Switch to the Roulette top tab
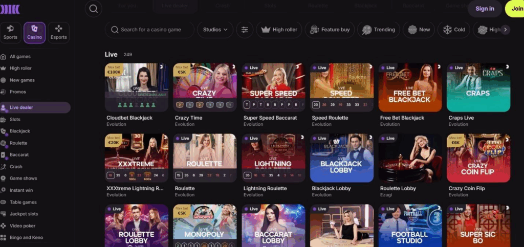Image resolution: width=524 pixels, height=247 pixels. tap(318, 6)
